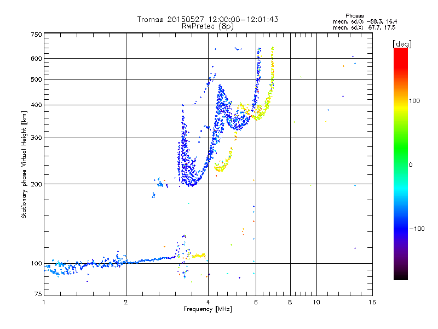
Task: Click the "RwPretec (8p)" subtitle
Action: tap(208, 26)
